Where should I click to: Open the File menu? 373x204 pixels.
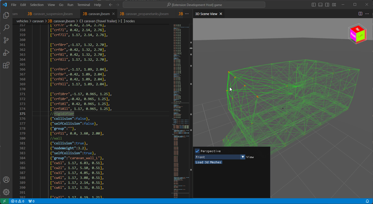coord(14,5)
